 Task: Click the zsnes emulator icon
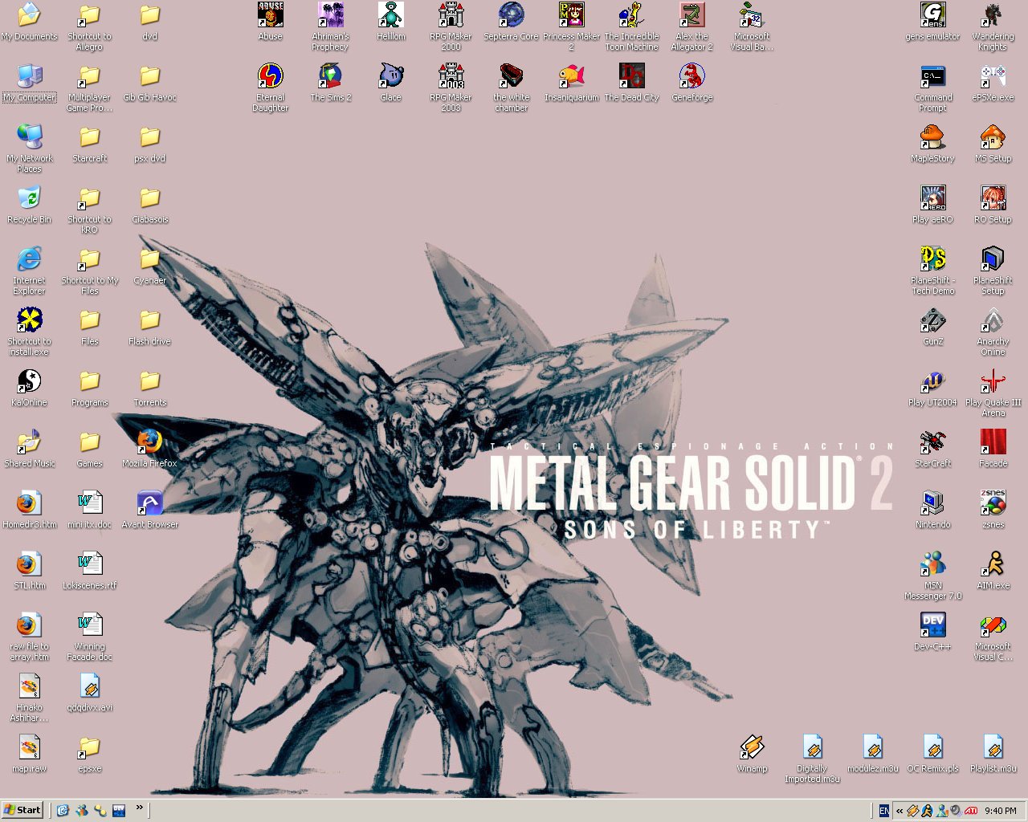pyautogui.click(x=993, y=503)
